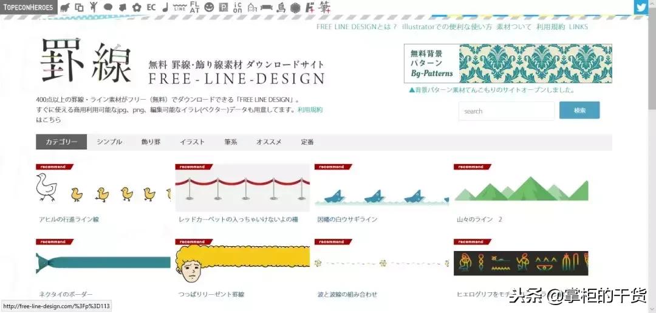Image resolution: width=656 pixels, height=313 pixels.
Task: Click the 罫線 FREE-LINE-DESIGN site logo
Action: pyautogui.click(x=182, y=61)
